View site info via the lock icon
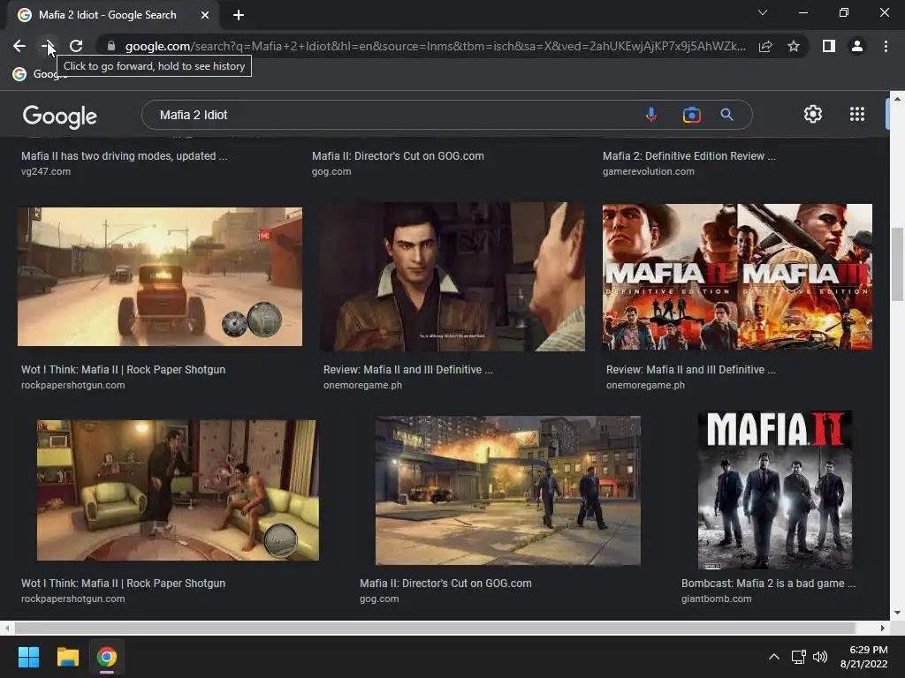 coord(111,46)
